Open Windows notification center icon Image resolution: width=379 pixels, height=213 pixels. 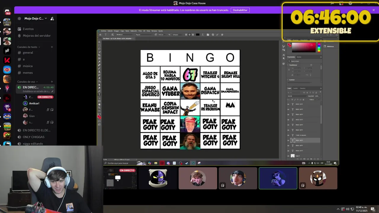[373, 209]
